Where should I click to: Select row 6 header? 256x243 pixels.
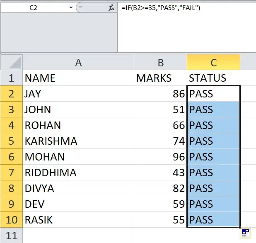[x=12, y=157]
